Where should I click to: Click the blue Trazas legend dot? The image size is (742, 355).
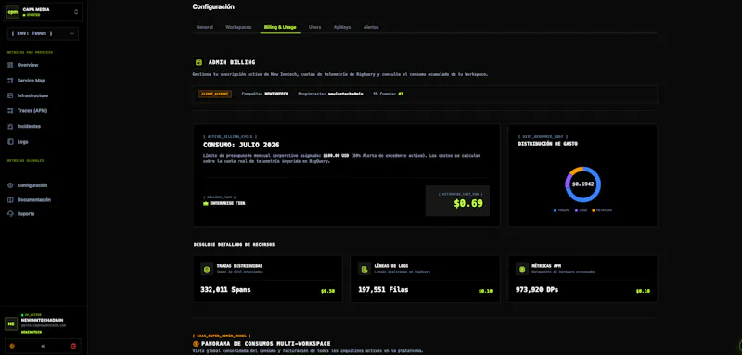point(555,210)
